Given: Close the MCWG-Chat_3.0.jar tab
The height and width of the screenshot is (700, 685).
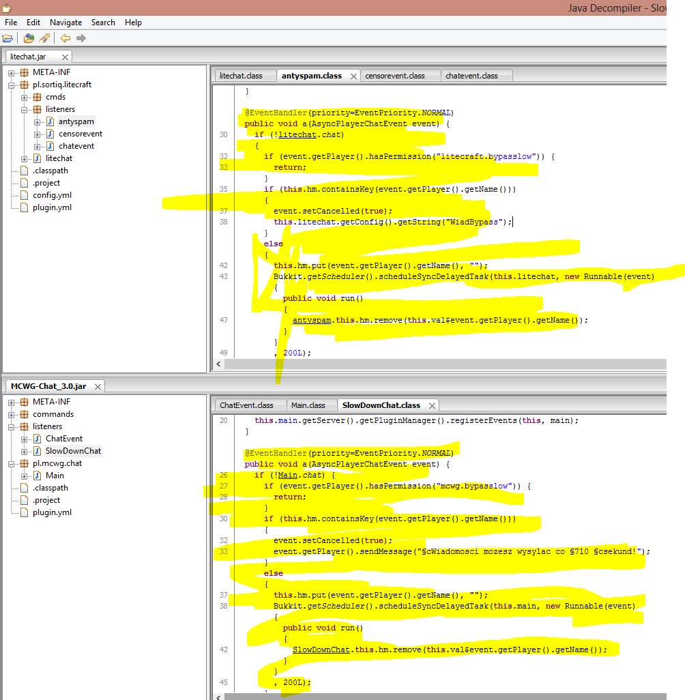Looking at the screenshot, I should pos(98,387).
